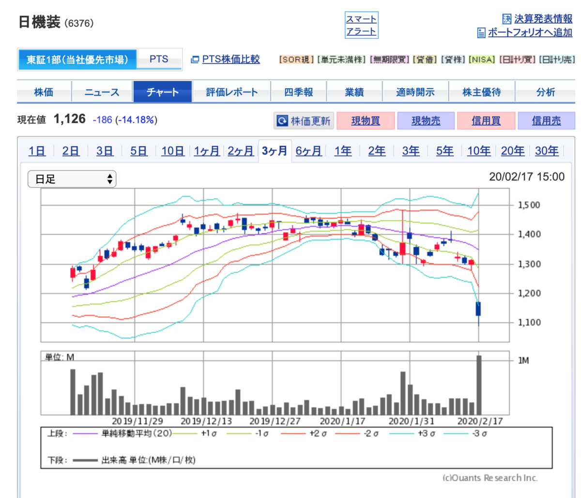The width and height of the screenshot is (581, 498).
Task: View the 6ヶ月 chart range
Action: tap(308, 151)
